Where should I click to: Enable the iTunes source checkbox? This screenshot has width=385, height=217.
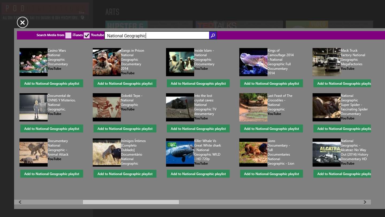click(68, 35)
